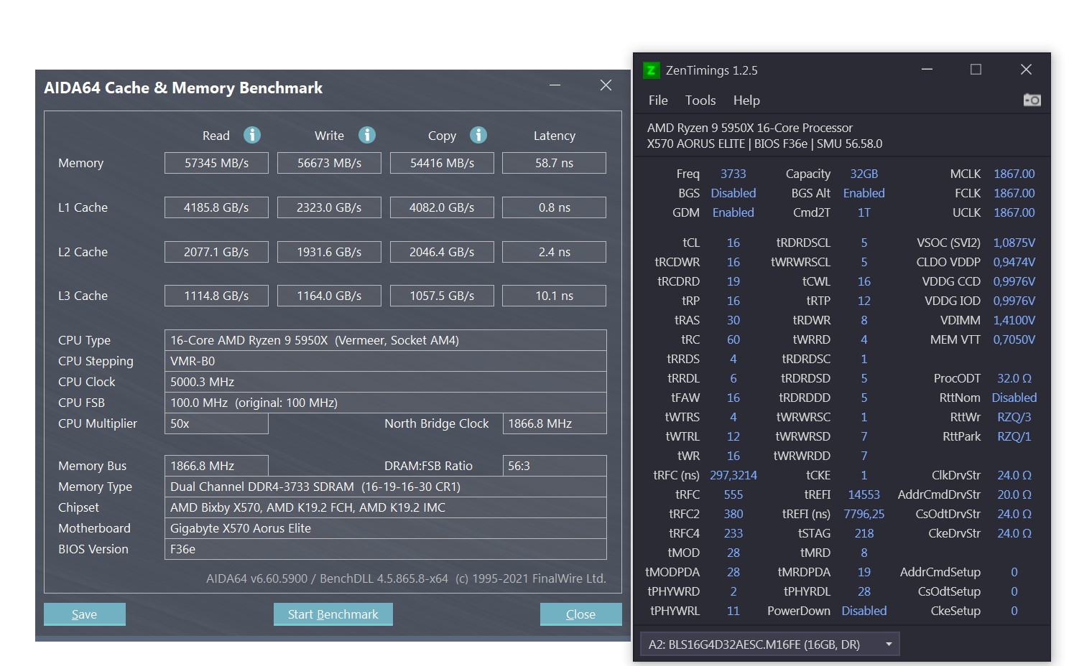This screenshot has height=666, width=1074.
Task: Click the Close button in AIDA64 benchmark
Action: (x=580, y=614)
